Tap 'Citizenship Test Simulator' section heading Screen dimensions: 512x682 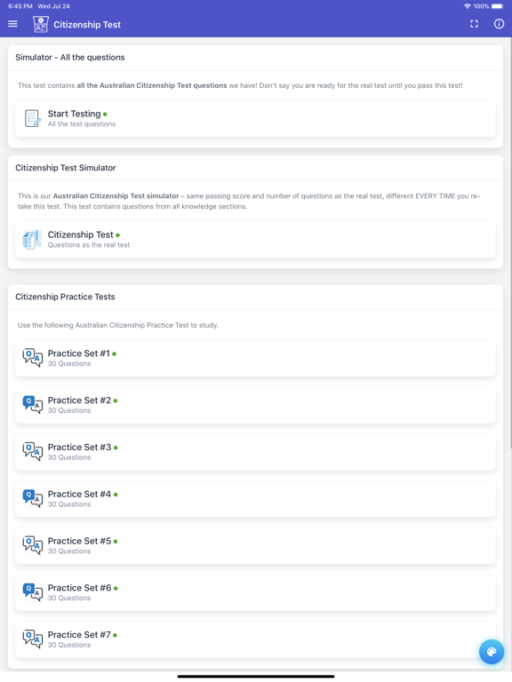click(66, 168)
